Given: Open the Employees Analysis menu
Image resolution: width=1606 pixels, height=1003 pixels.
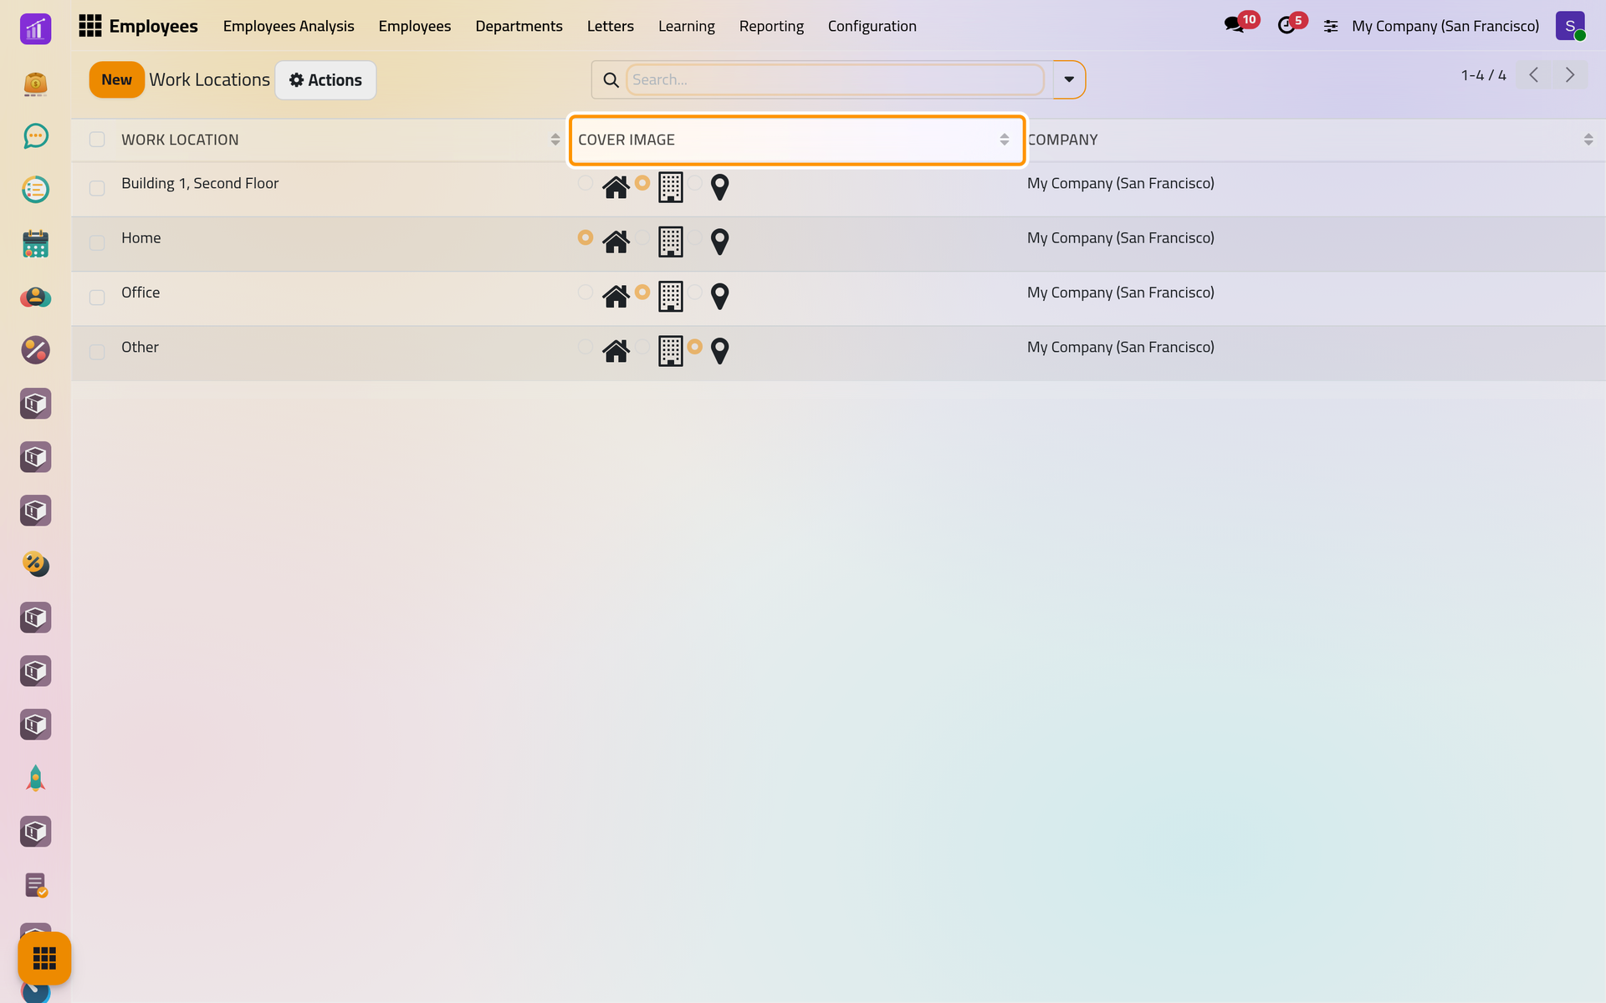Looking at the screenshot, I should (x=289, y=26).
